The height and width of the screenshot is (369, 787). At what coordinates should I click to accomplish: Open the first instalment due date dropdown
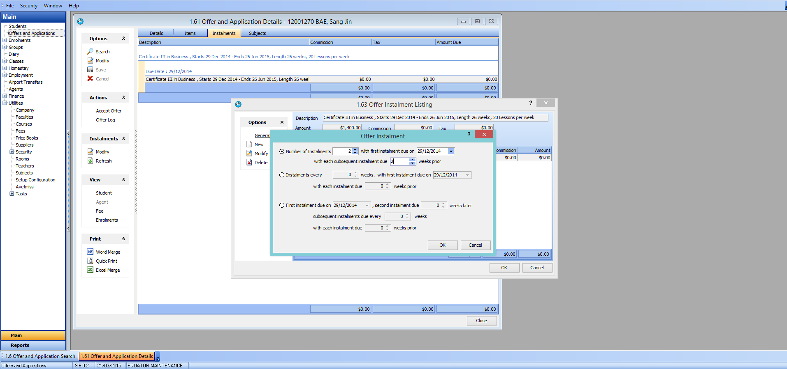point(451,151)
